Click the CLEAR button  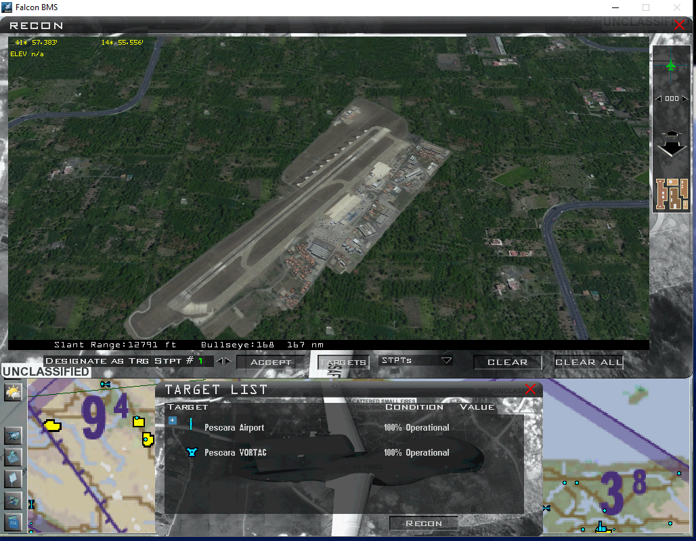click(508, 362)
